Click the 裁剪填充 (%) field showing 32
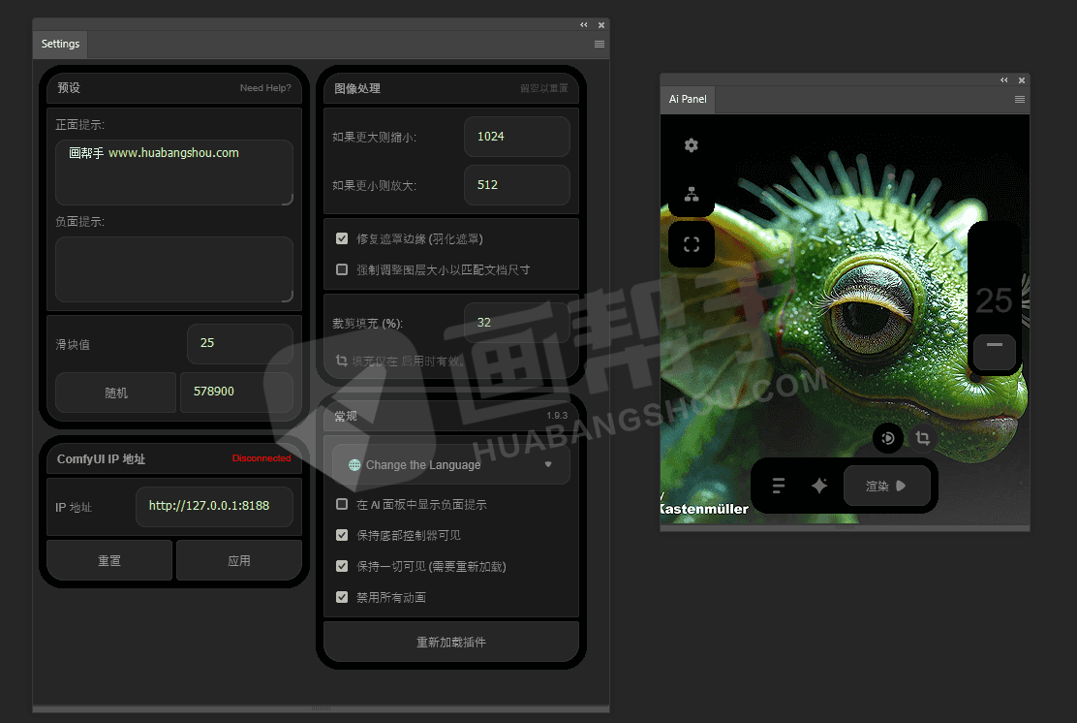 (517, 323)
